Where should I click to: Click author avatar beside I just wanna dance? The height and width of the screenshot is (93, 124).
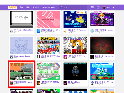click(x=12, y=57)
